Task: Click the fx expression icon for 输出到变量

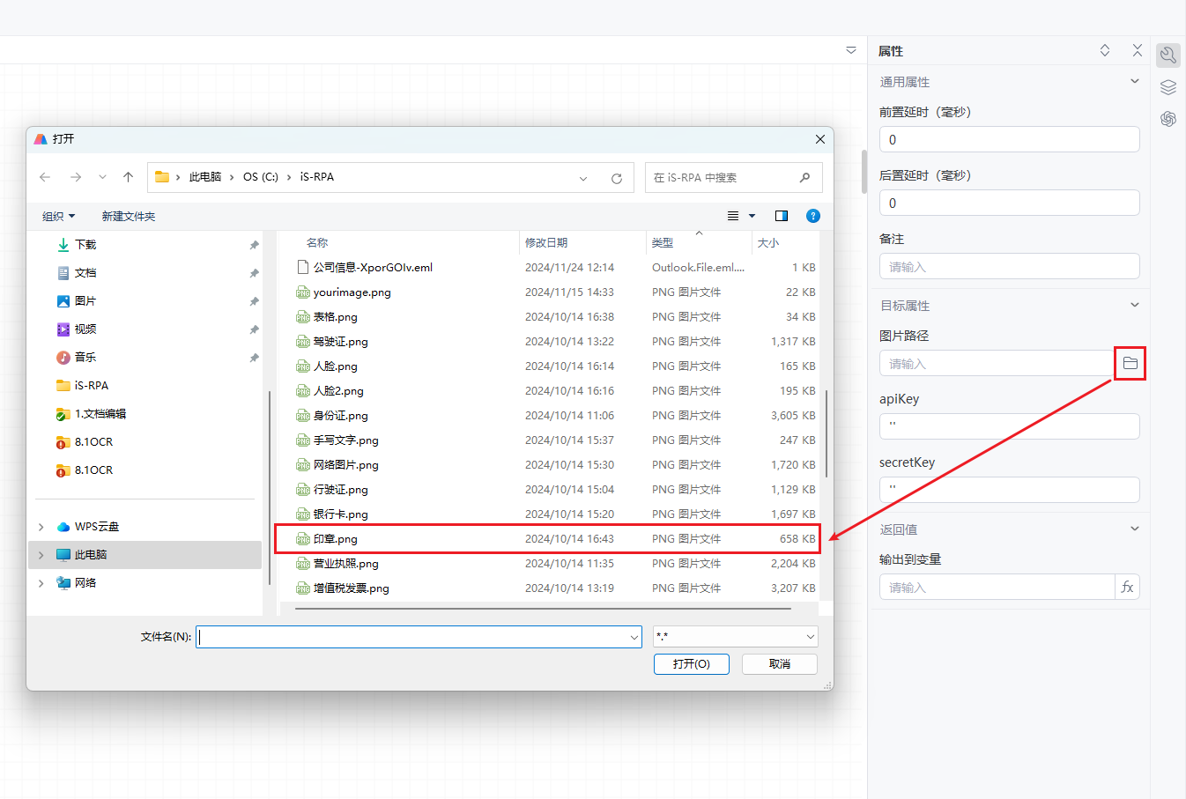Action: point(1127,587)
